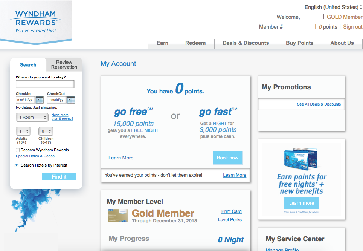The width and height of the screenshot is (363, 251).
Task: Click the 0 Night progress text
Action: pos(231,240)
